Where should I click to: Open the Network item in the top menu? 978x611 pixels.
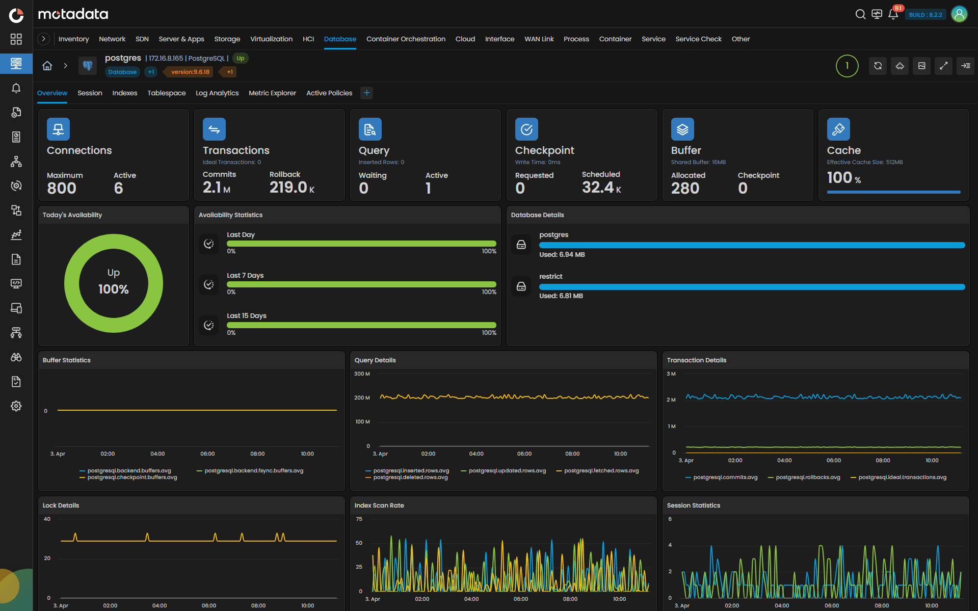112,39
